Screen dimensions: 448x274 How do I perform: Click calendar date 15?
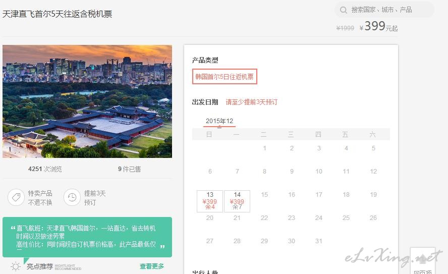point(264,195)
